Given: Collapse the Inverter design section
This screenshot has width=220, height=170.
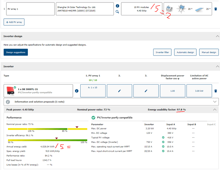Looking at the screenshot, I should [218, 36].
